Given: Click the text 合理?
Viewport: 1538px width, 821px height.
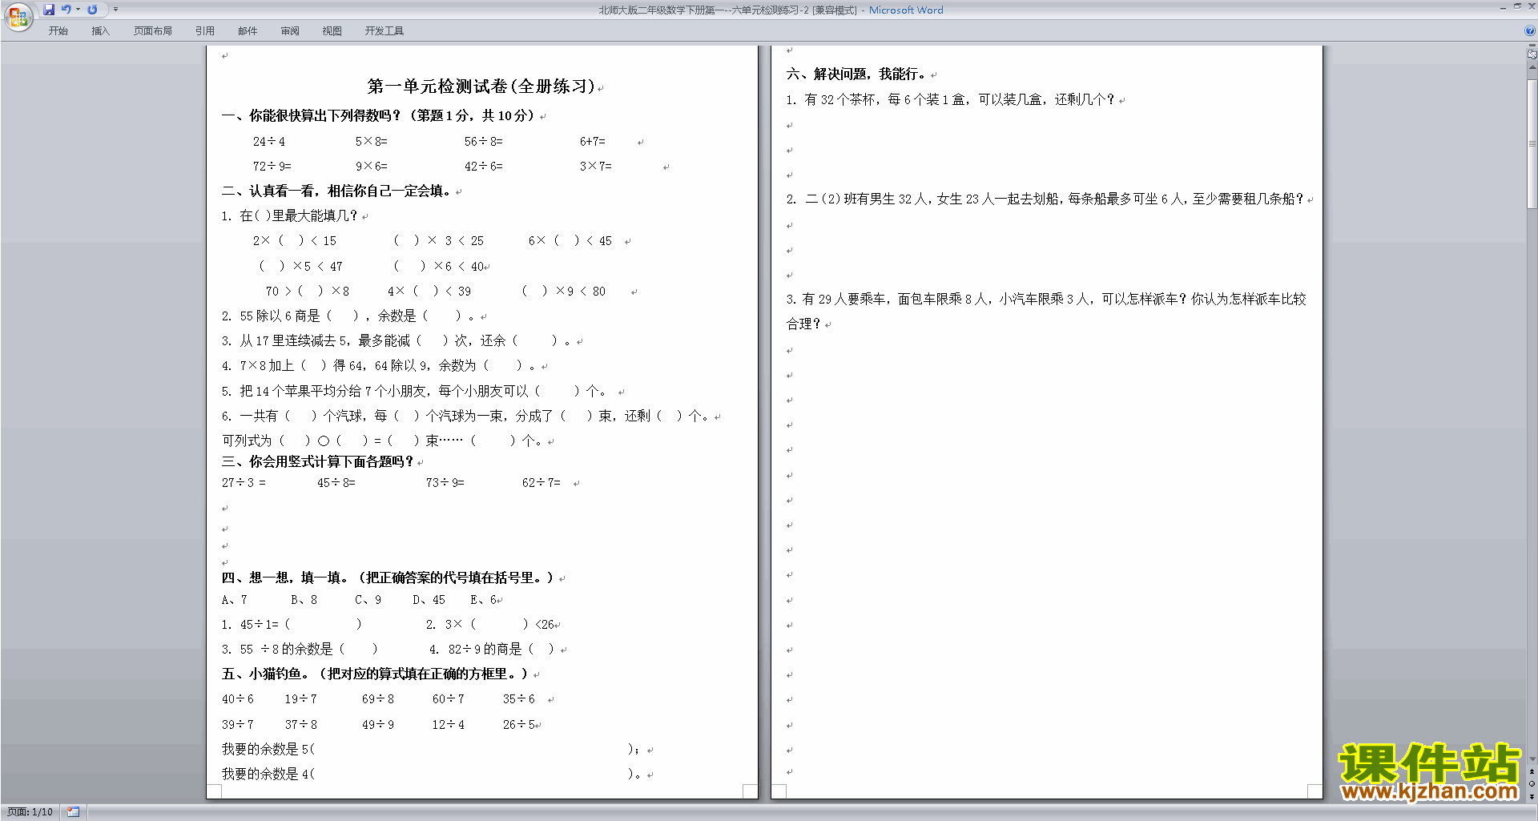Looking at the screenshot, I should coord(804,324).
